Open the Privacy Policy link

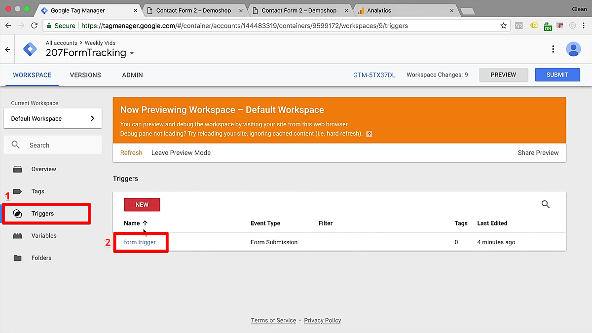[x=323, y=320]
